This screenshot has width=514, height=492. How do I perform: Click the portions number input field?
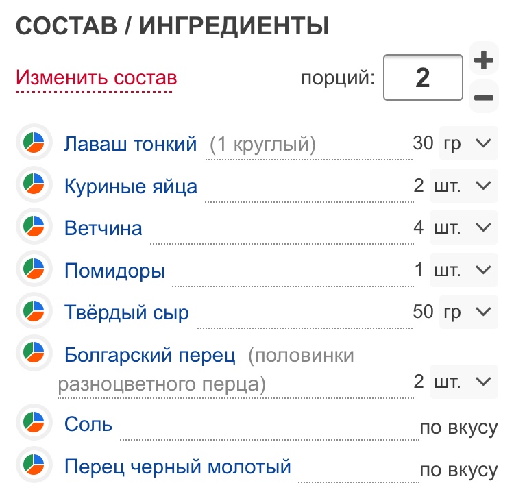point(423,78)
